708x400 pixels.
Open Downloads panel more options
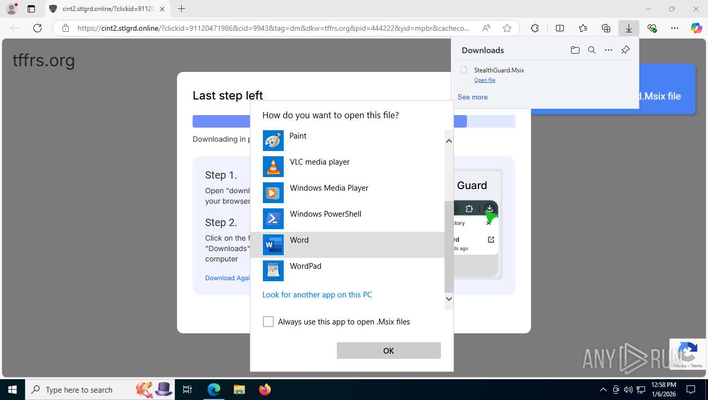609,50
